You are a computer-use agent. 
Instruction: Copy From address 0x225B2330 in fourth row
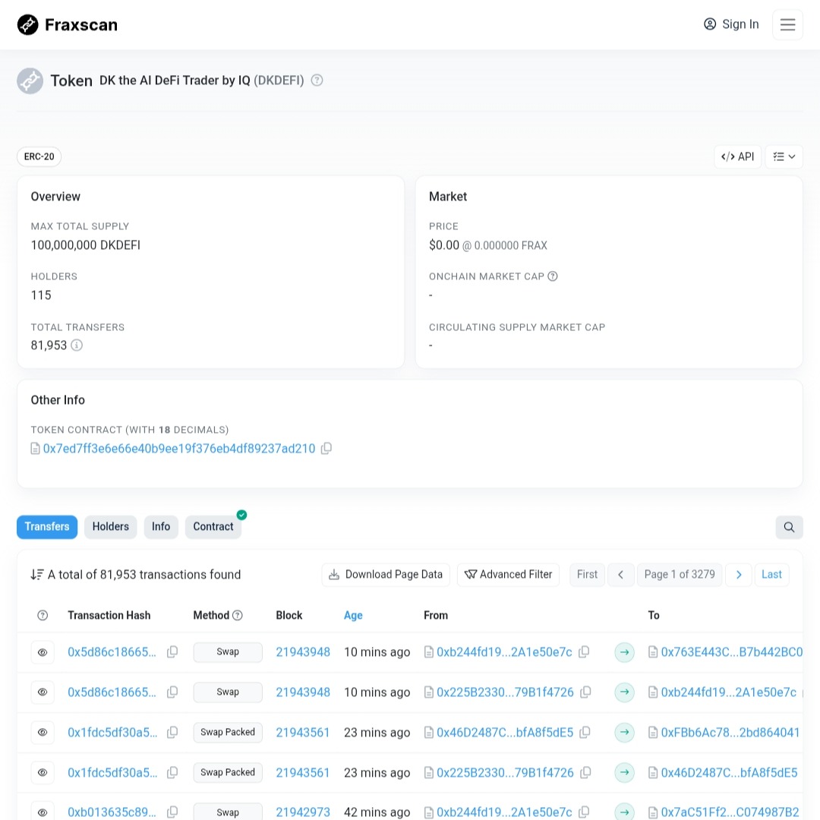[585, 773]
